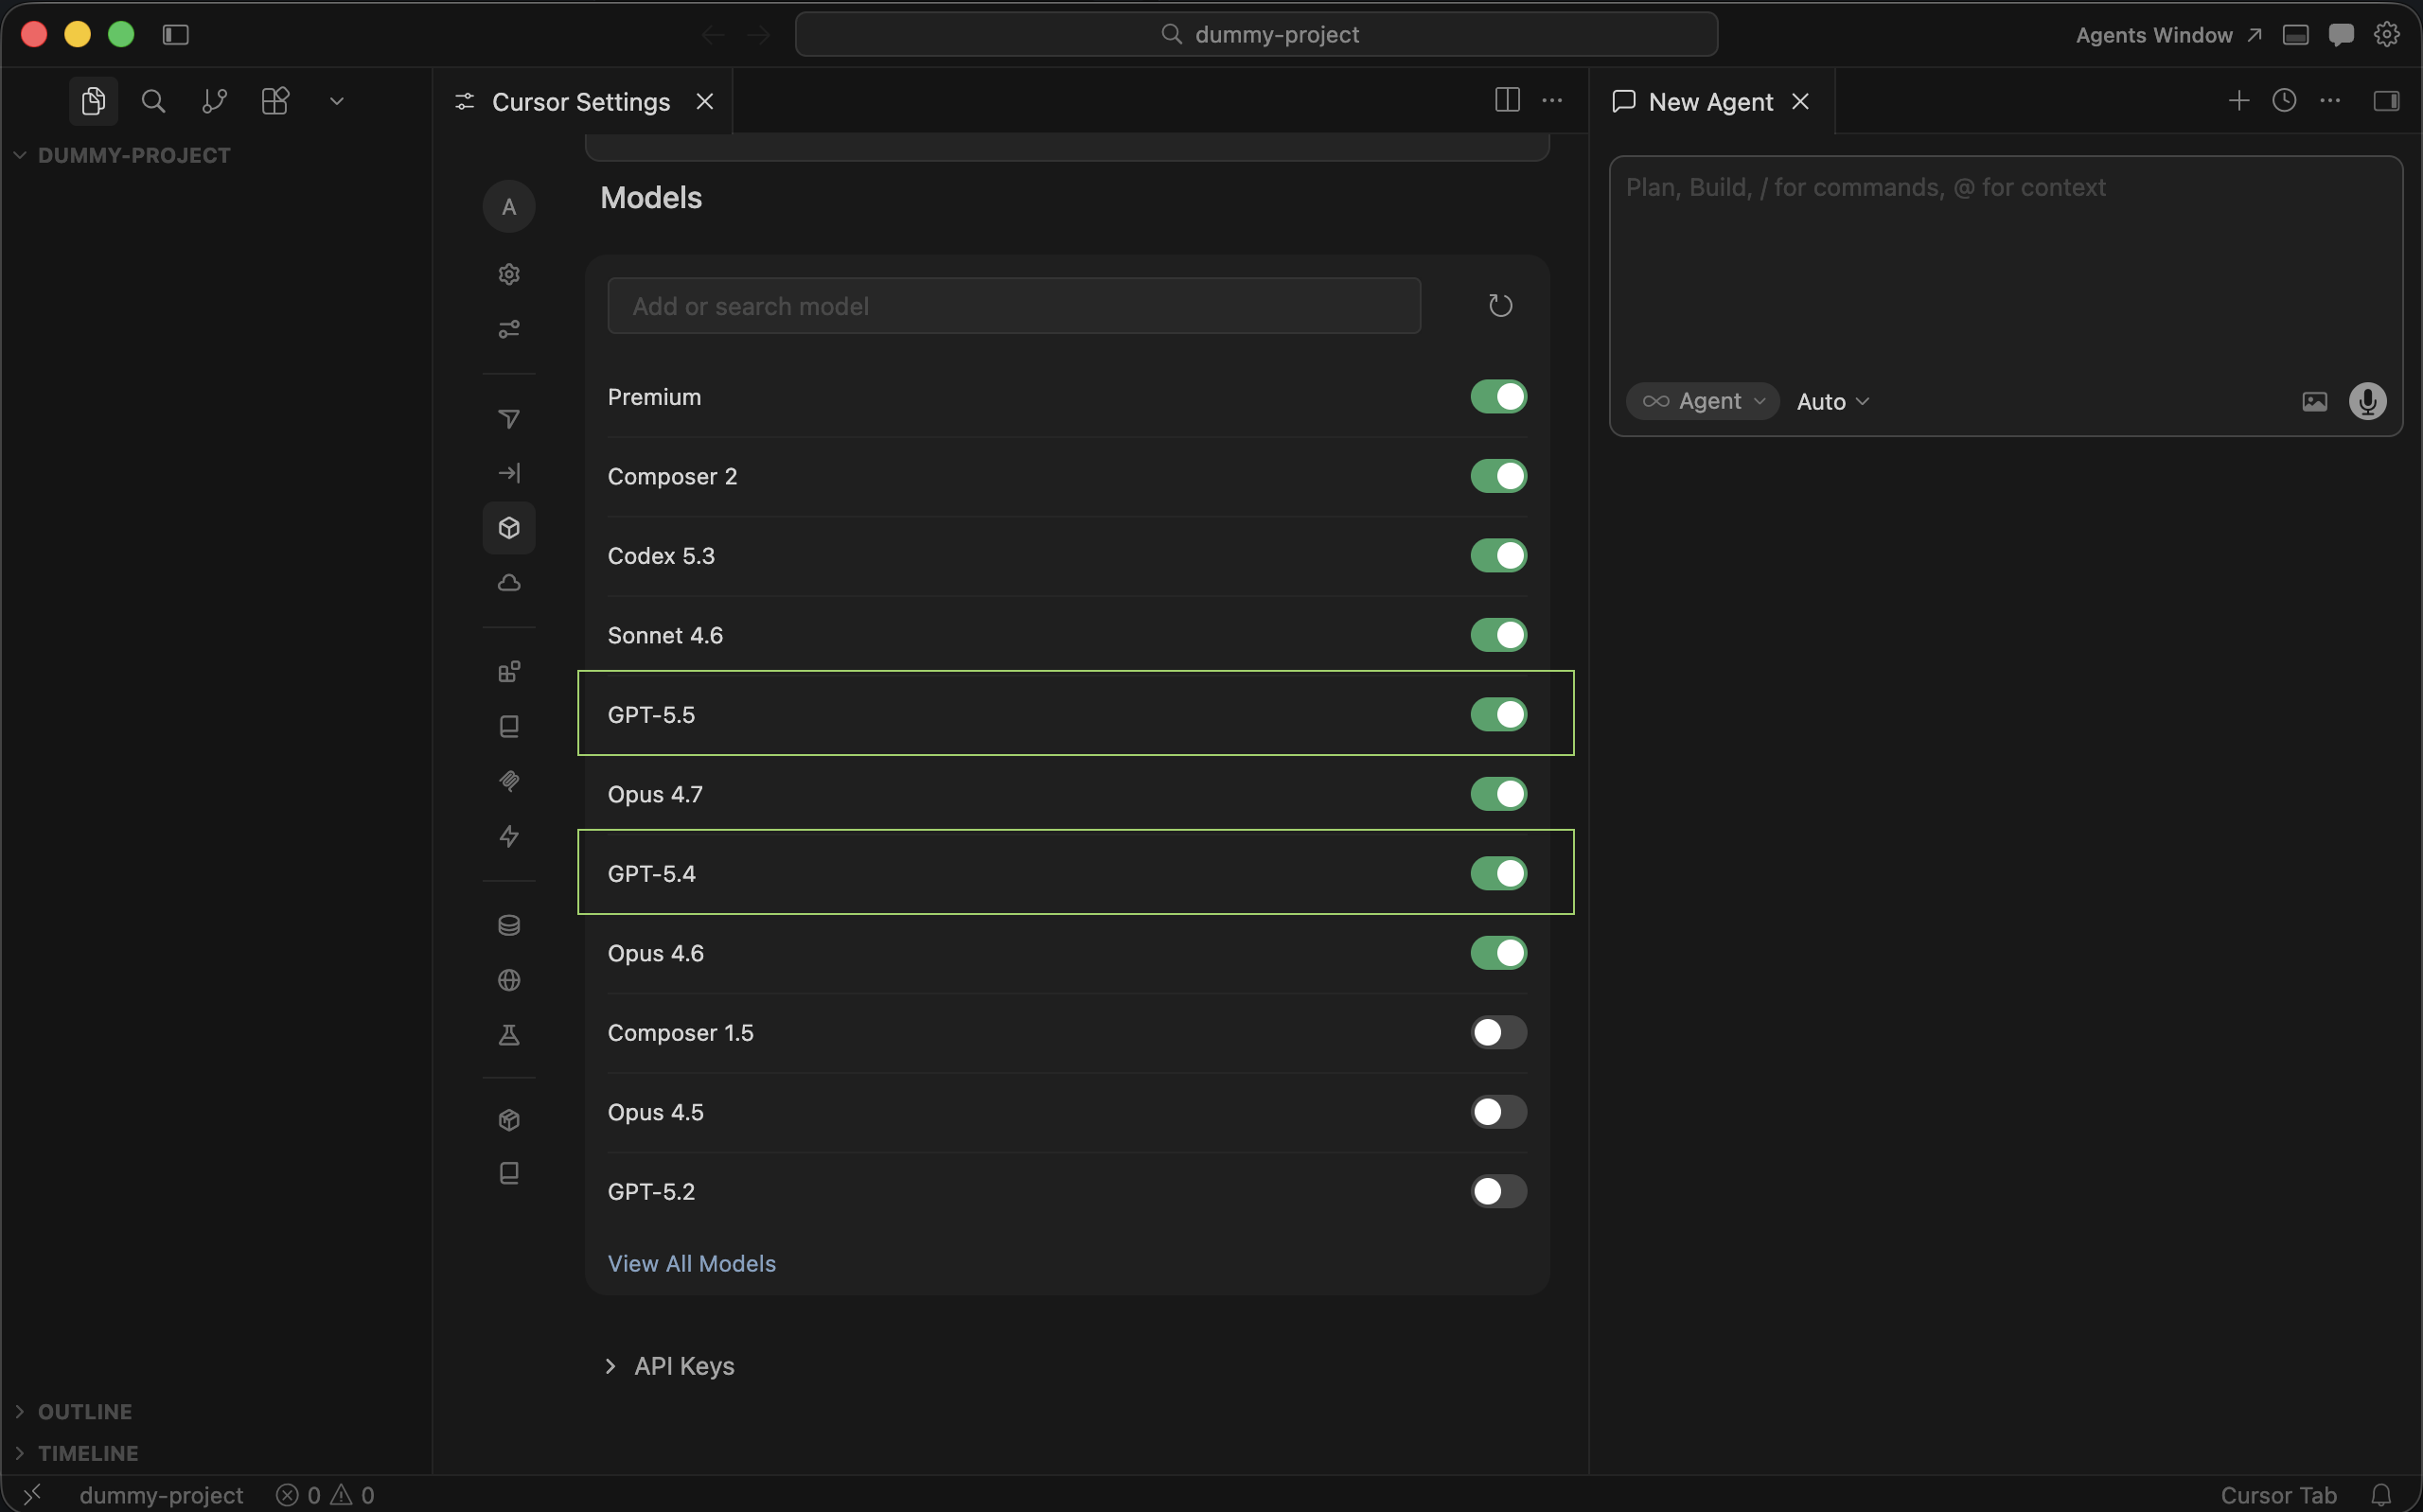
Task: Open the Auto model selector dropdown
Action: click(x=1832, y=402)
